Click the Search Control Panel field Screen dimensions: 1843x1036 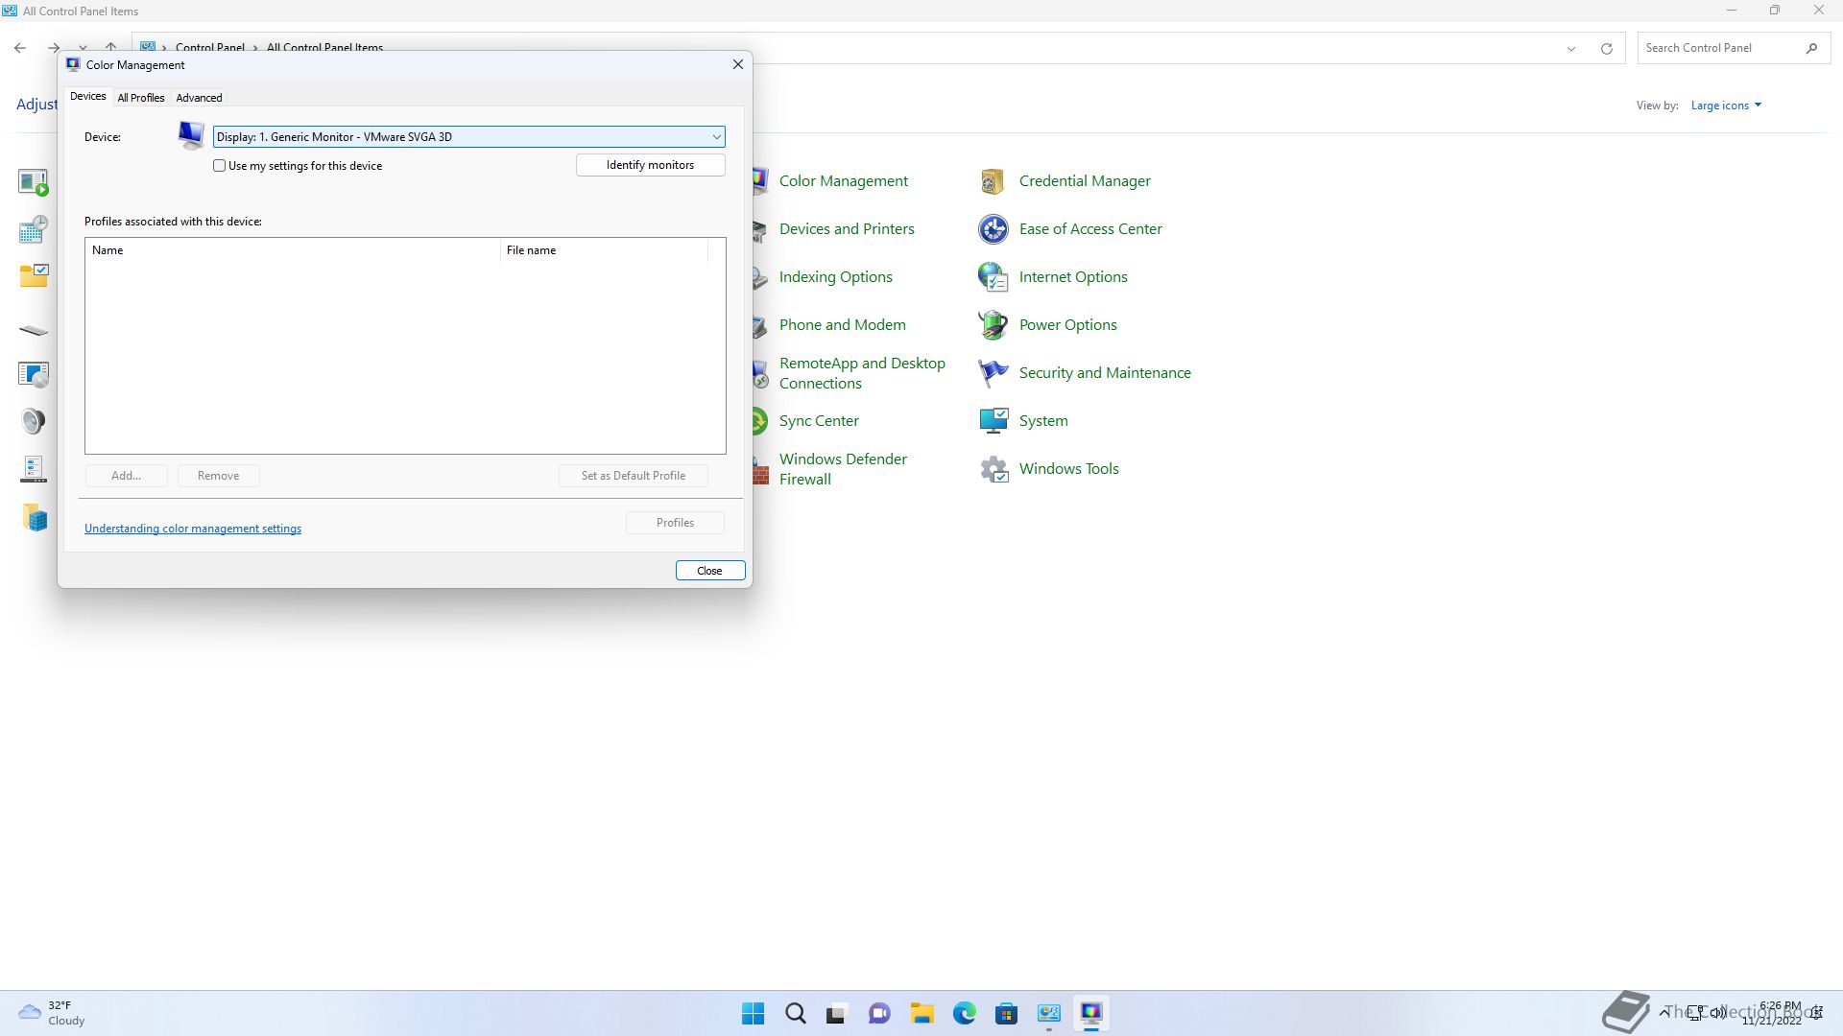coord(1718,48)
